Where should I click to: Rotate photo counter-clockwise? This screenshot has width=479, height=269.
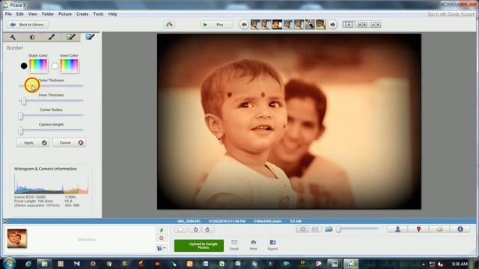(x=196, y=229)
